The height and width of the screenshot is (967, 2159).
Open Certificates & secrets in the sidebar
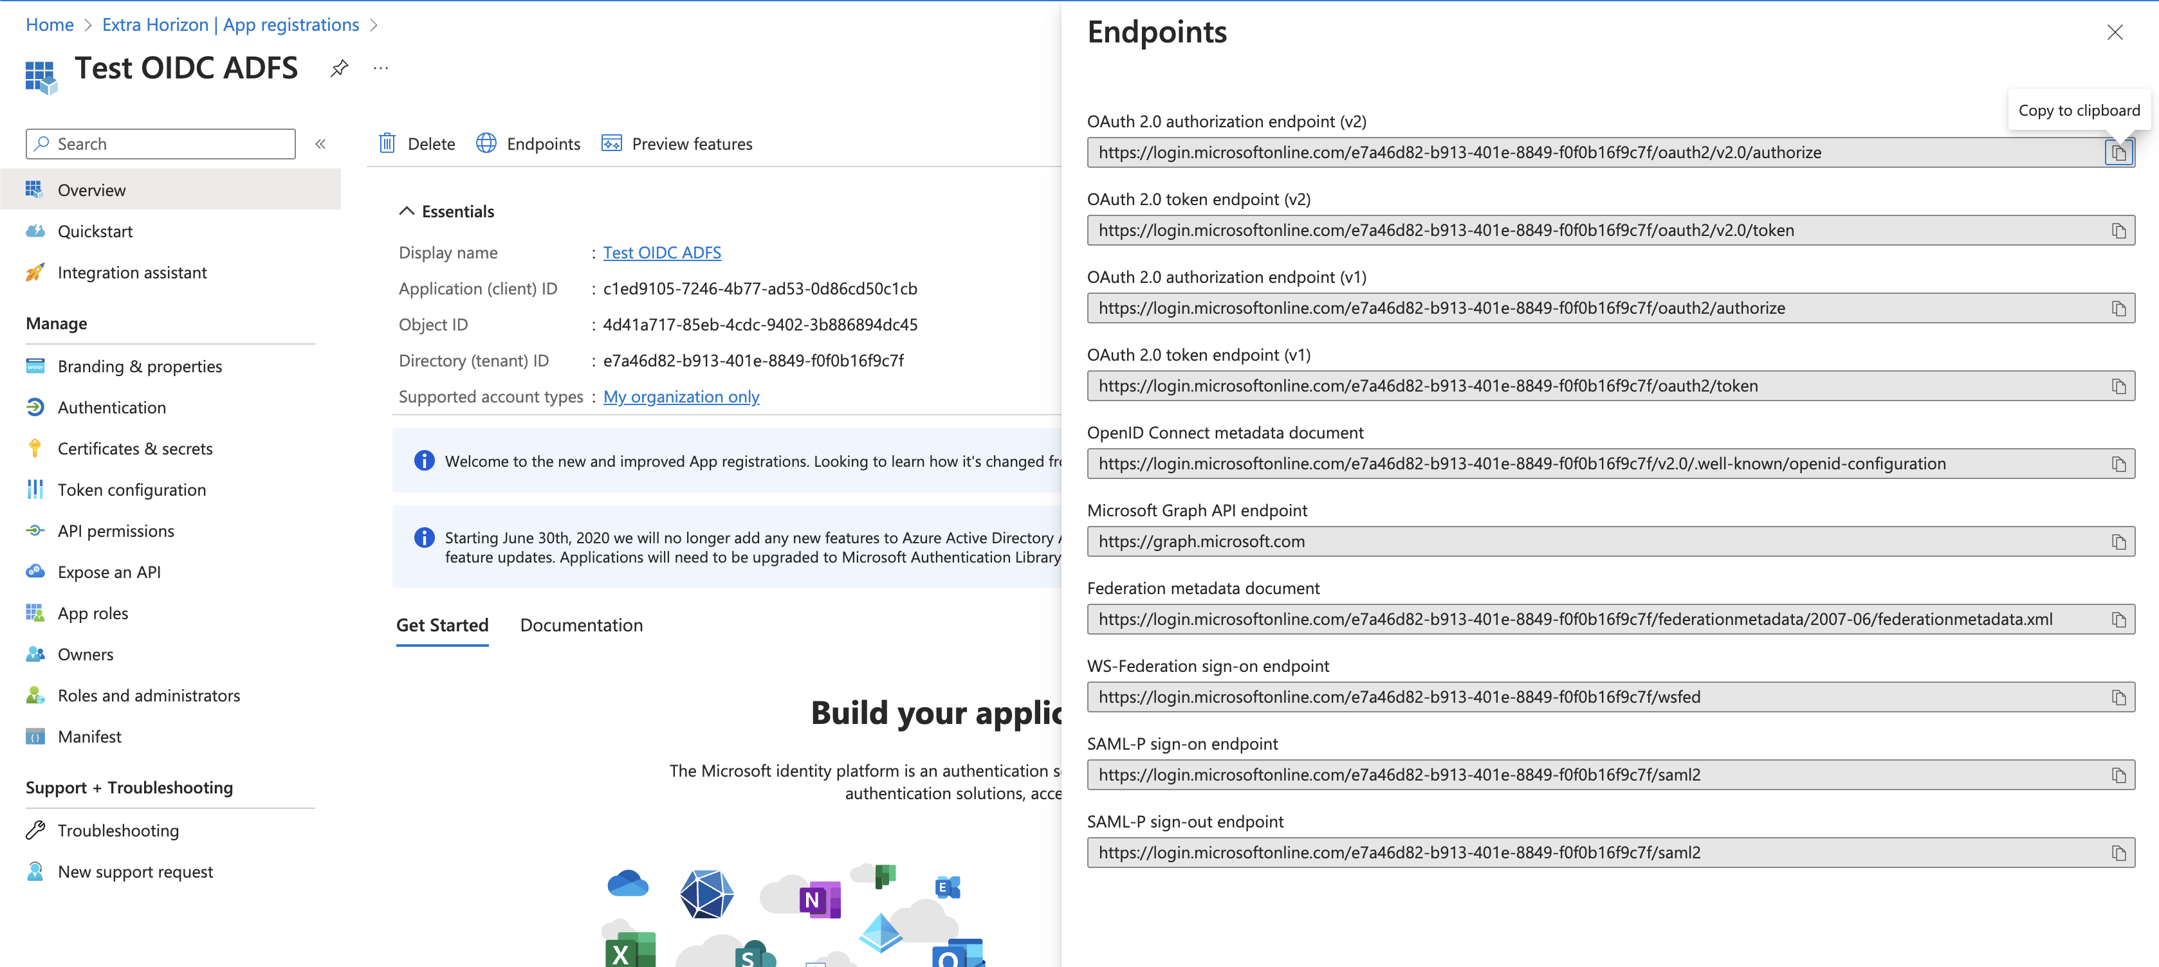click(135, 448)
